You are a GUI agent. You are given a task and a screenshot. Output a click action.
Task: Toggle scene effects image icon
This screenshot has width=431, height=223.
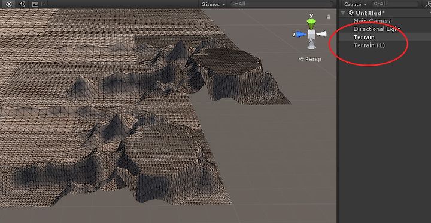click(35, 4)
